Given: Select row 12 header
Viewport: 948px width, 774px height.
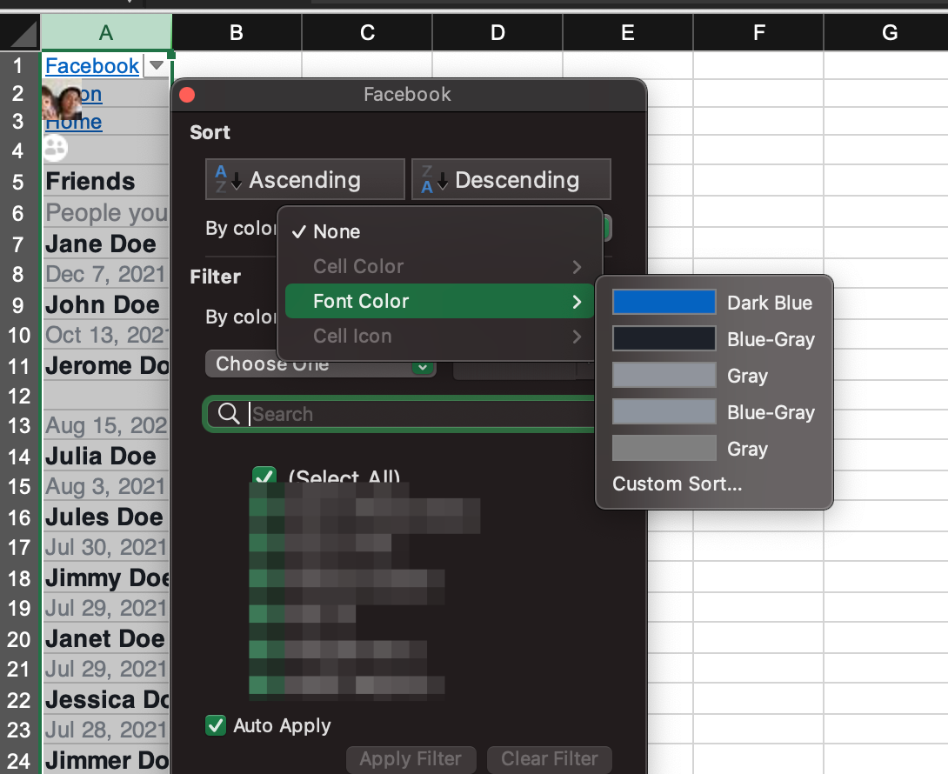Looking at the screenshot, I should [x=19, y=396].
